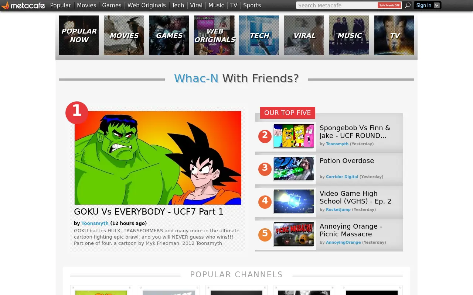Visit the RocketJump channel link
This screenshot has width=473, height=295.
[338, 209]
